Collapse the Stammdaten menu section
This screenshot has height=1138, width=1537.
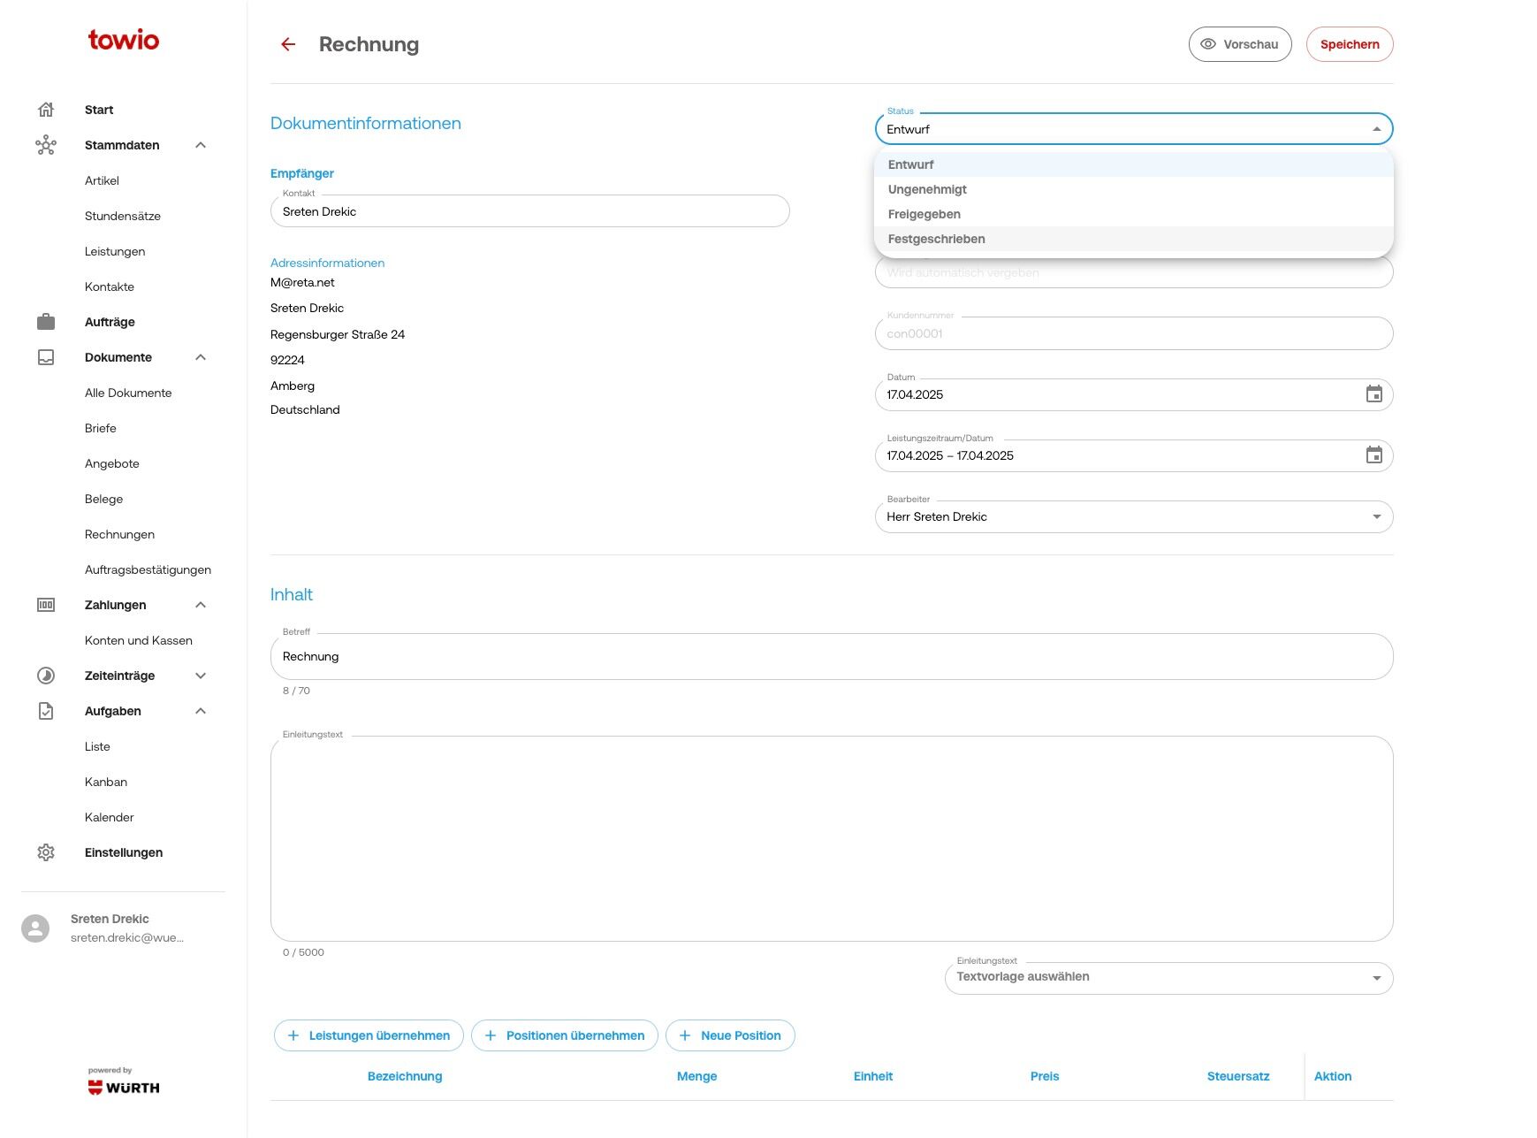pos(201,145)
